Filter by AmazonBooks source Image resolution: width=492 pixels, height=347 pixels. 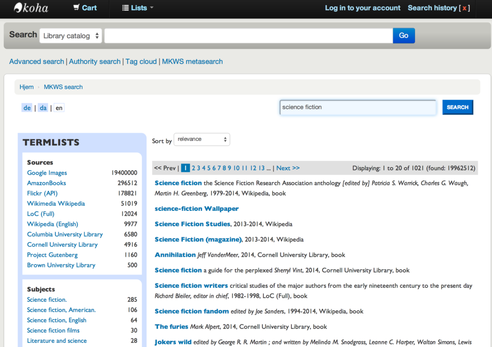coord(46,183)
